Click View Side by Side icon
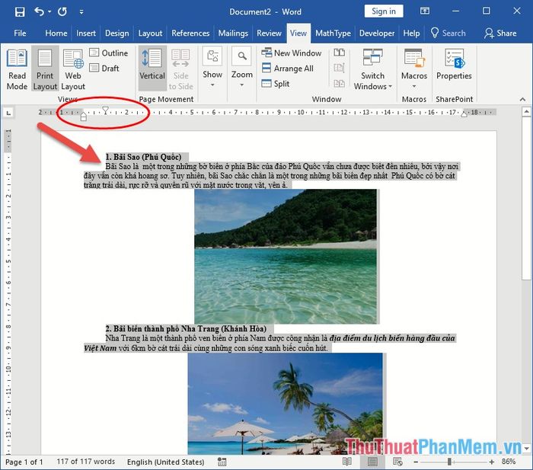The image size is (533, 470). point(340,53)
